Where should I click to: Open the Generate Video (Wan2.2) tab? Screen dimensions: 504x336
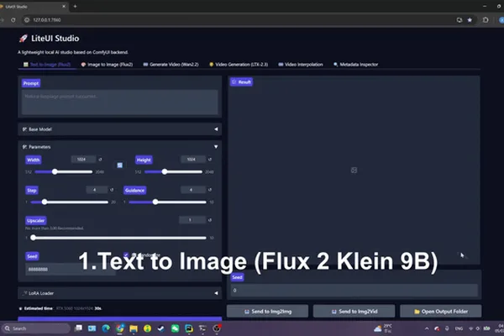coord(171,65)
